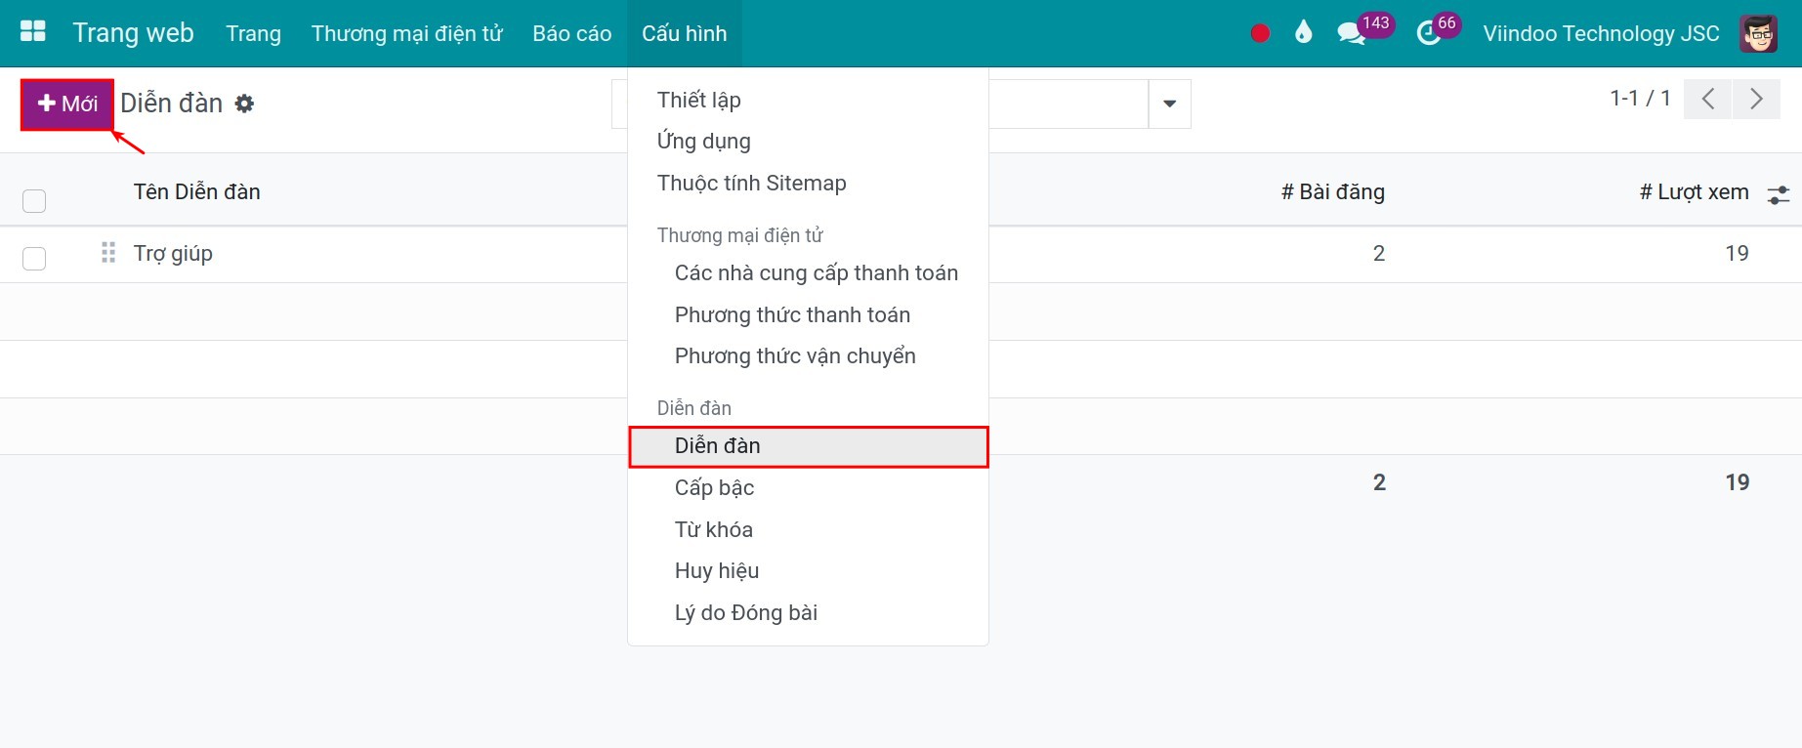Open Từ khóa menu entry
This screenshot has width=1802, height=748.
(714, 529)
